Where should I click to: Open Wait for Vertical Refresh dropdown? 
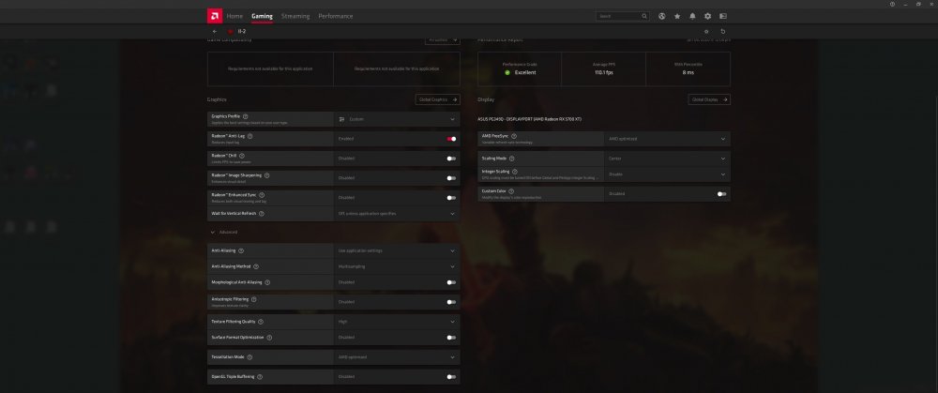click(397, 214)
